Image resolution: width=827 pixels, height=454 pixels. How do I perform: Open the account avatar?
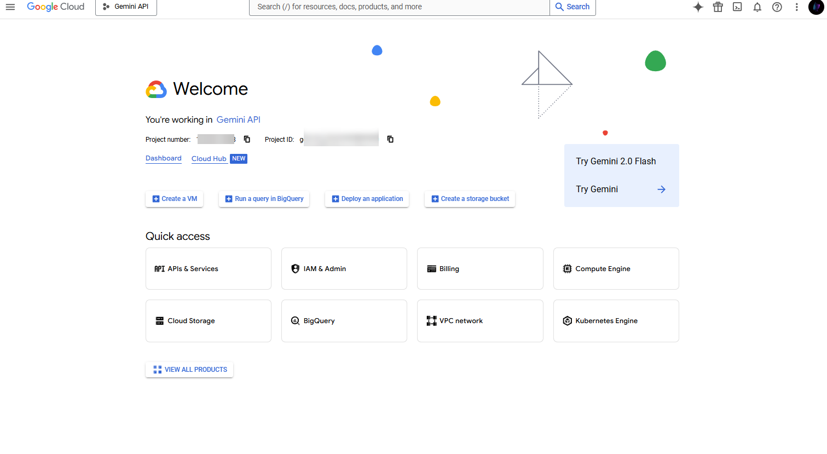tap(816, 7)
